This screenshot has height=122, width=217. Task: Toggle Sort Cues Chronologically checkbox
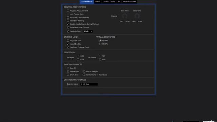(x=68, y=17)
